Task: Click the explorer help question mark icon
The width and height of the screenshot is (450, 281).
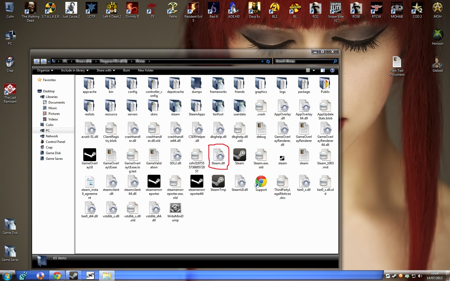Action: click(x=332, y=70)
